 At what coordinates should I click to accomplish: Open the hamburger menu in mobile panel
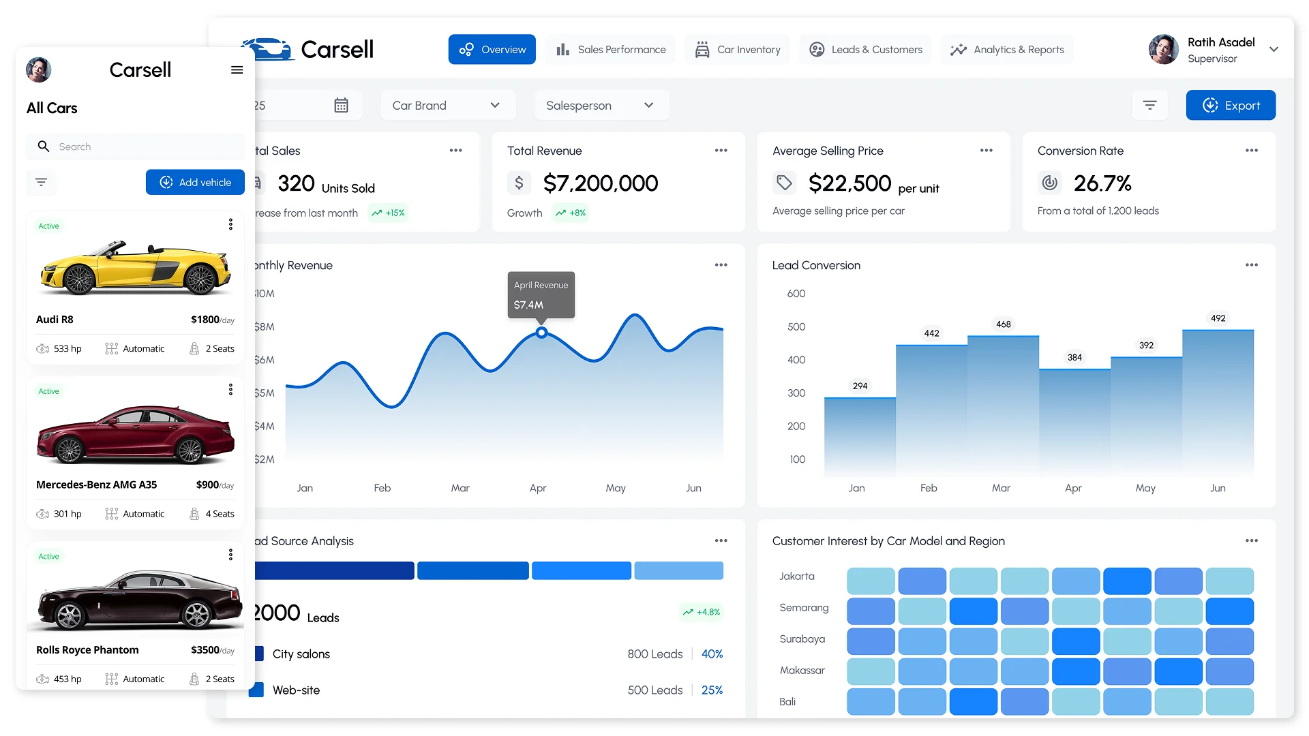tap(237, 70)
